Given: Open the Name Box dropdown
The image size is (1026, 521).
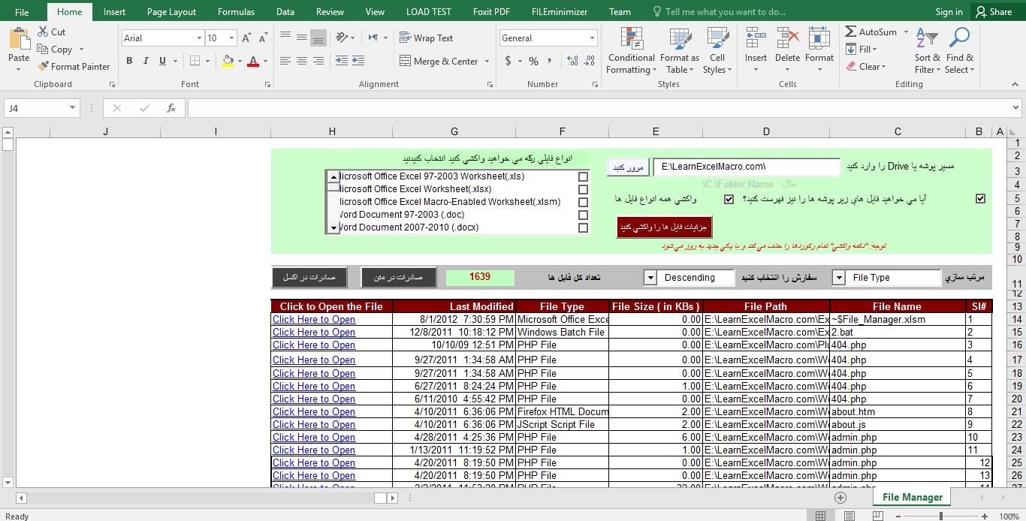Looking at the screenshot, I should (x=72, y=108).
